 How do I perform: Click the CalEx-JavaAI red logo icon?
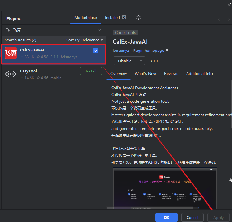tap(11, 53)
